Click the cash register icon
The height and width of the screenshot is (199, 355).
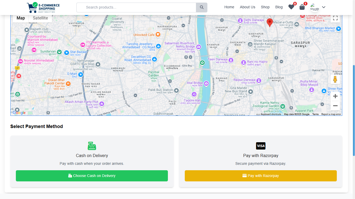(x=92, y=146)
